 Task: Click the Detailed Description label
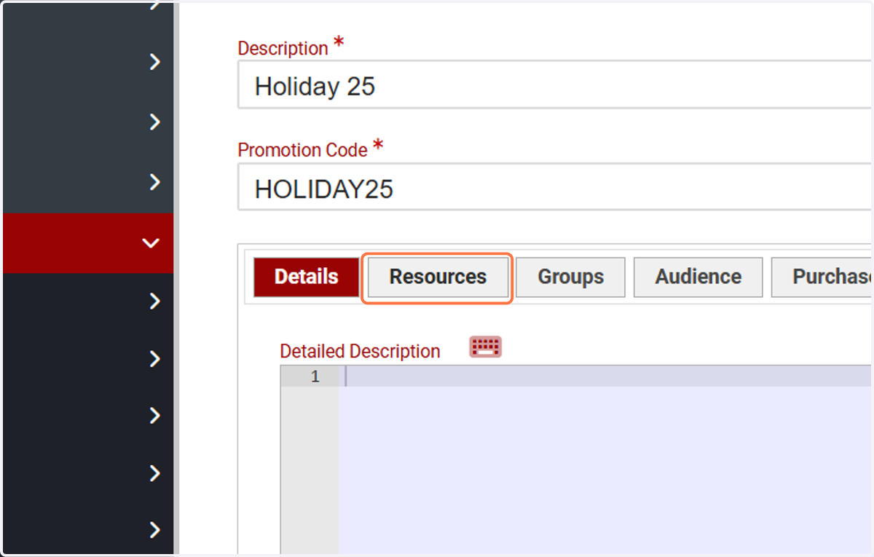pos(360,351)
